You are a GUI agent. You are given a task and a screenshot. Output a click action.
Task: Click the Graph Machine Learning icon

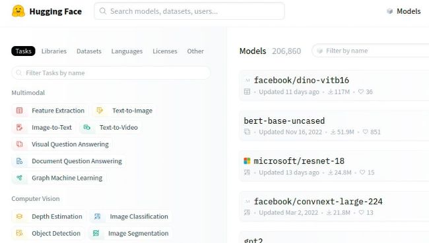tap(19, 178)
